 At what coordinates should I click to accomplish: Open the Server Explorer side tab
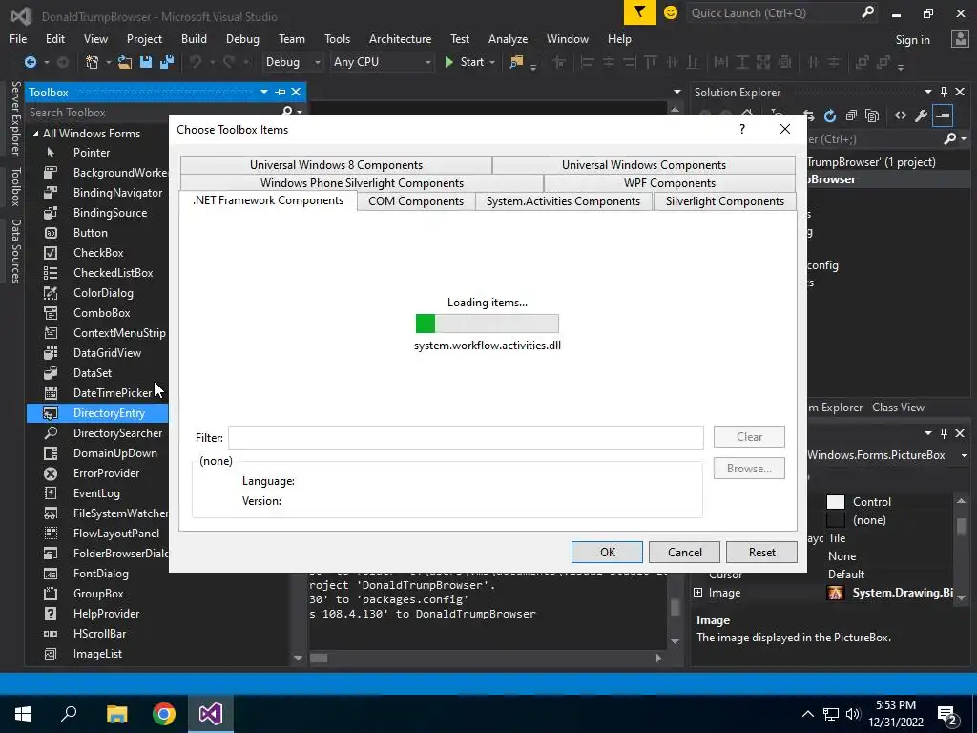15,118
